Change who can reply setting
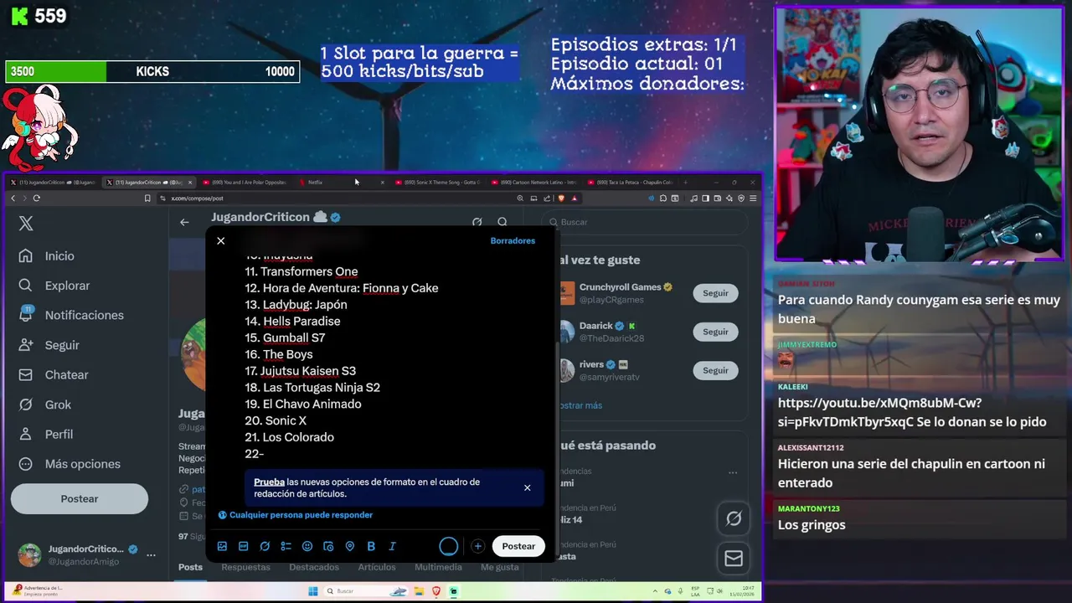1072x603 pixels. coord(296,515)
